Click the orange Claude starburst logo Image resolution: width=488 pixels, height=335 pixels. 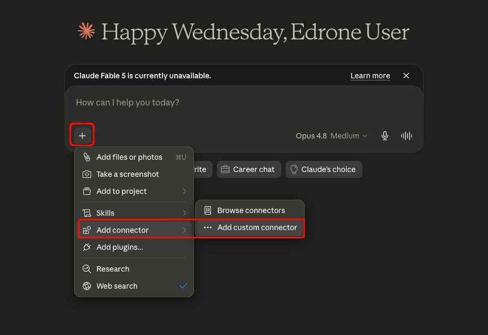[86, 31]
